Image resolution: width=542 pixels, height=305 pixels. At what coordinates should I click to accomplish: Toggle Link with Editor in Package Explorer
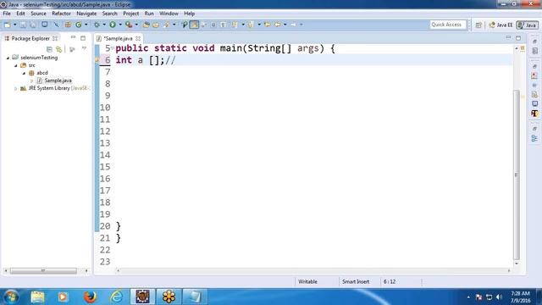pos(58,49)
